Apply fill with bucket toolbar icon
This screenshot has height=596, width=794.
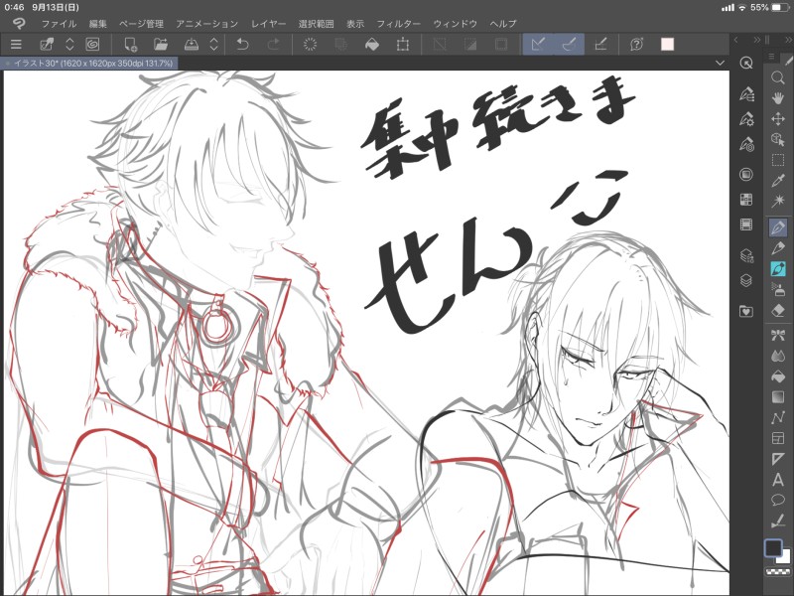(372, 44)
